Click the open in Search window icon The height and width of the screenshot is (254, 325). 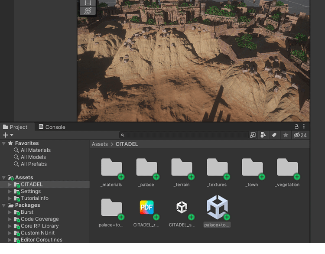point(253,135)
